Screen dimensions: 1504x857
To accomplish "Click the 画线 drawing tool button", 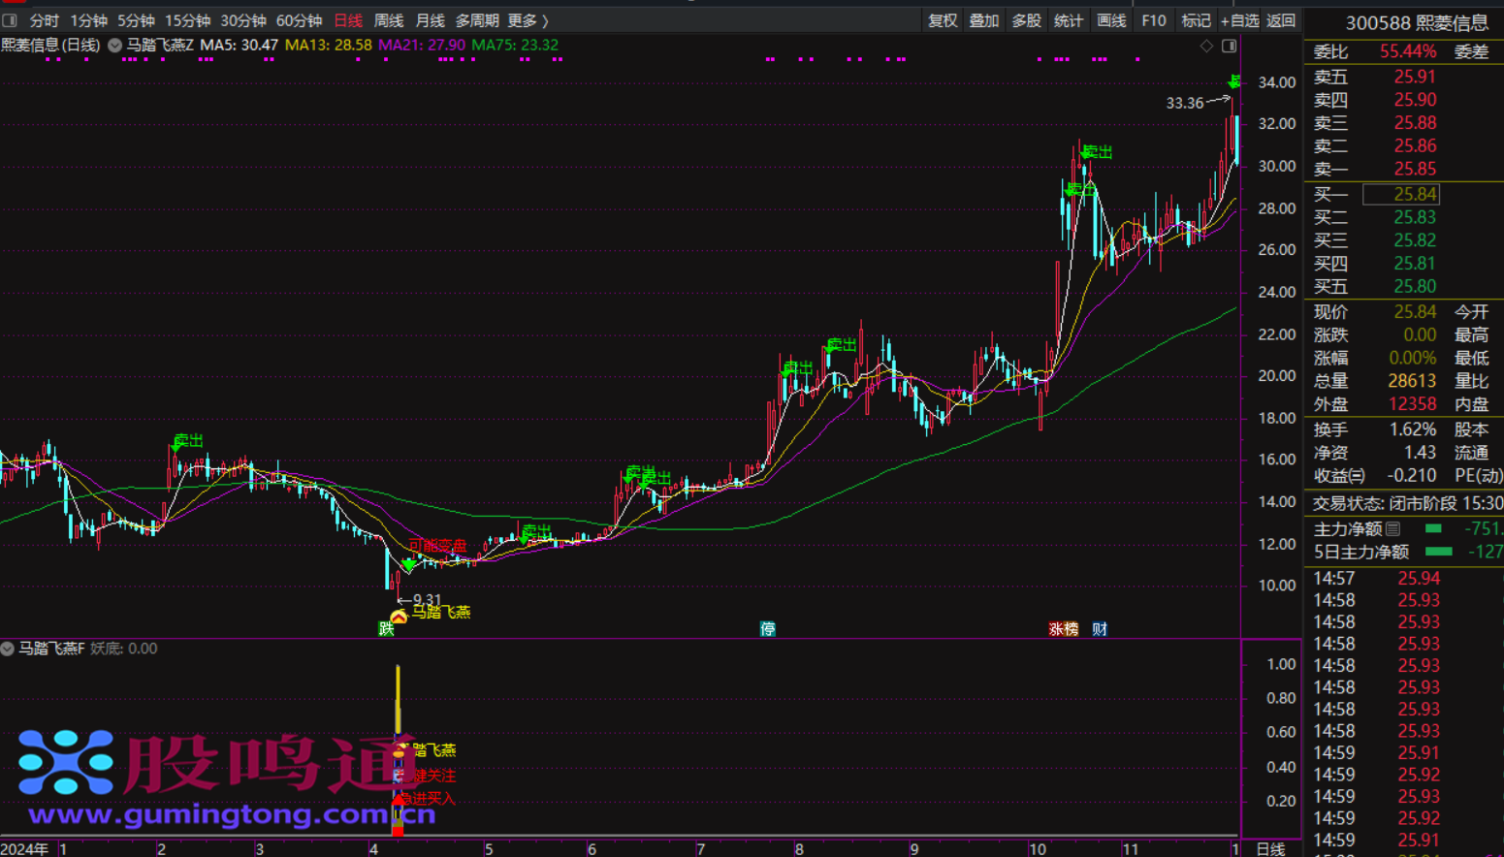I will (1110, 20).
